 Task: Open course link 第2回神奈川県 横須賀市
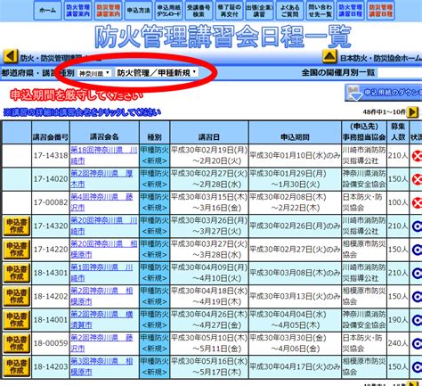point(101,320)
